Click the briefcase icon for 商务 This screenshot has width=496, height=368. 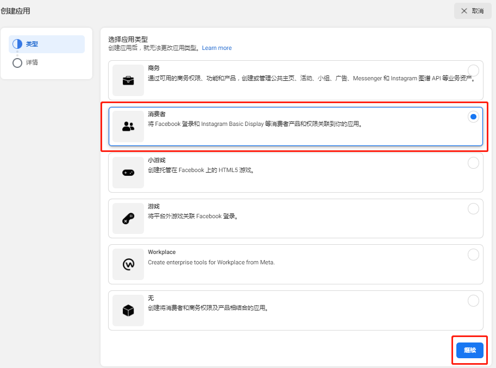click(x=128, y=80)
